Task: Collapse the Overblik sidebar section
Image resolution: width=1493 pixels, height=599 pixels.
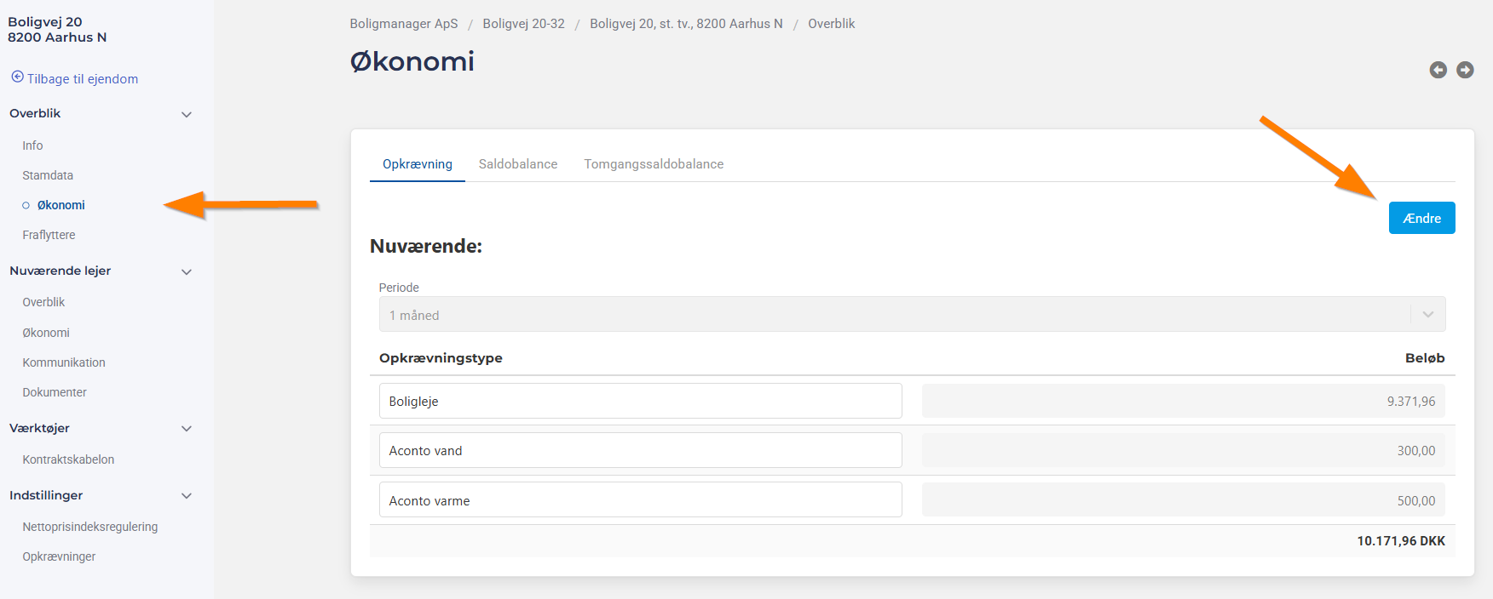Action: pos(187,114)
